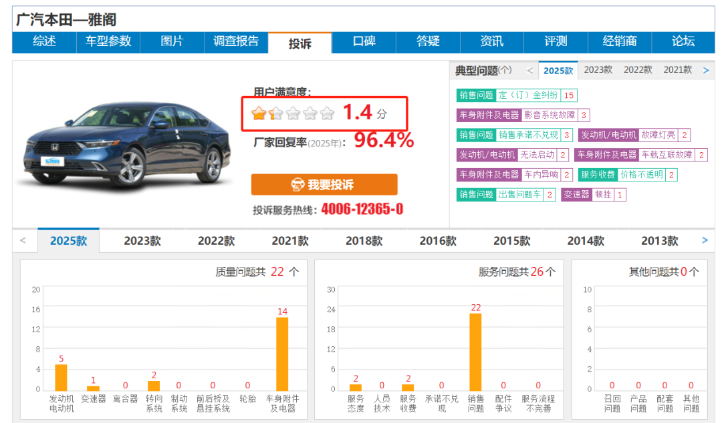Select the 2014款 chart year tab

coord(586,241)
